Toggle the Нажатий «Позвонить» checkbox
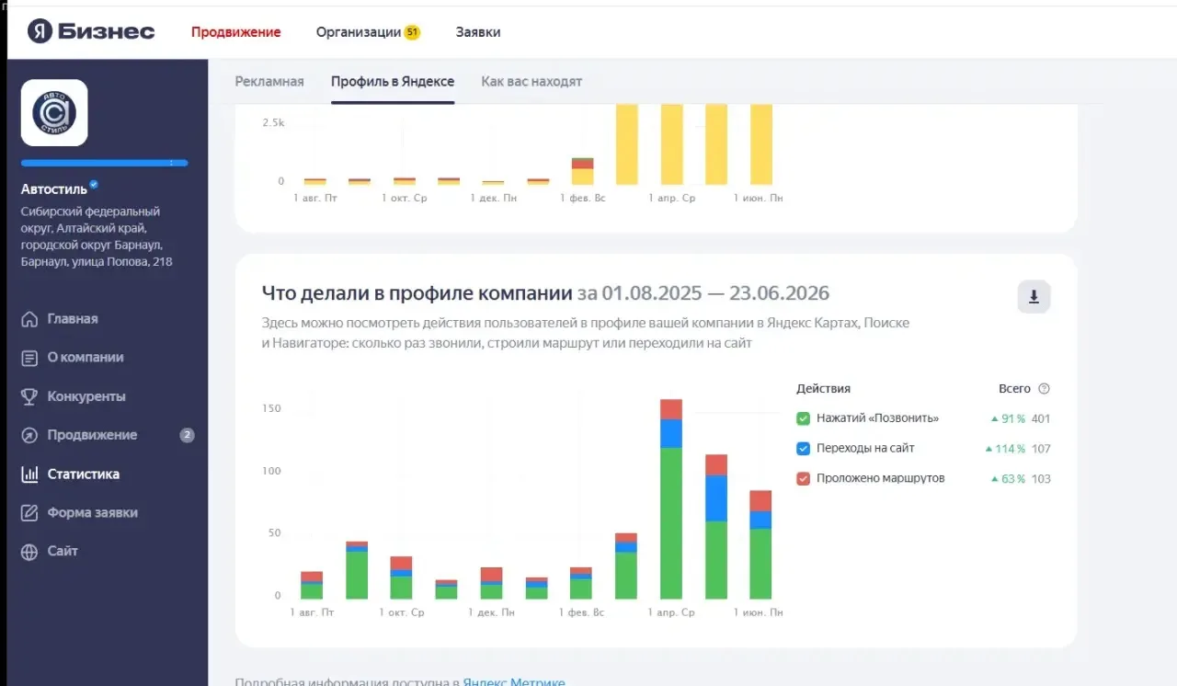Image resolution: width=1177 pixels, height=686 pixels. tap(803, 418)
